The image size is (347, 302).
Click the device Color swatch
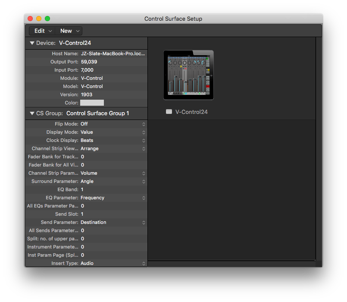click(92, 103)
